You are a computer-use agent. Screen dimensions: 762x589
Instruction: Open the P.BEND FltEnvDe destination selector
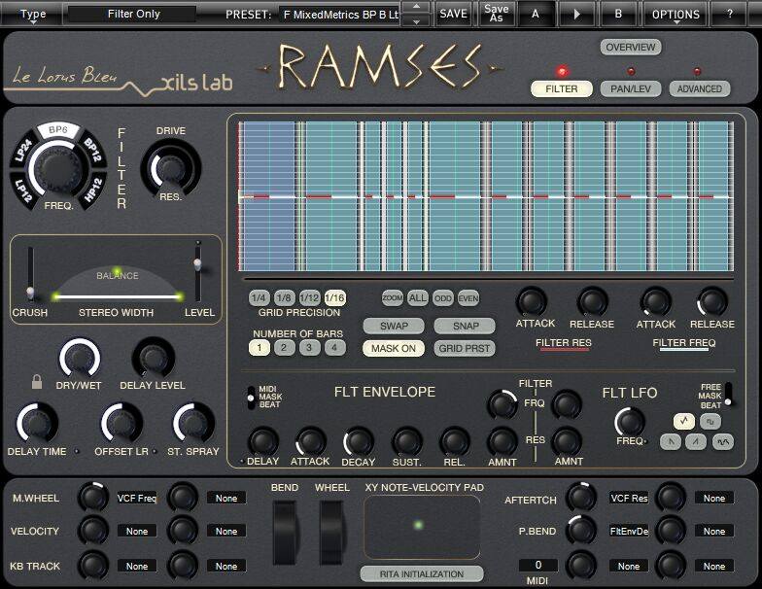click(629, 531)
